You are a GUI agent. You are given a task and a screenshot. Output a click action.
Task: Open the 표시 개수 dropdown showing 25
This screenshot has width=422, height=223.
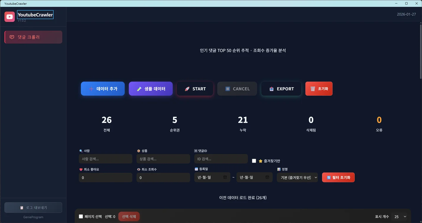[x=400, y=217]
